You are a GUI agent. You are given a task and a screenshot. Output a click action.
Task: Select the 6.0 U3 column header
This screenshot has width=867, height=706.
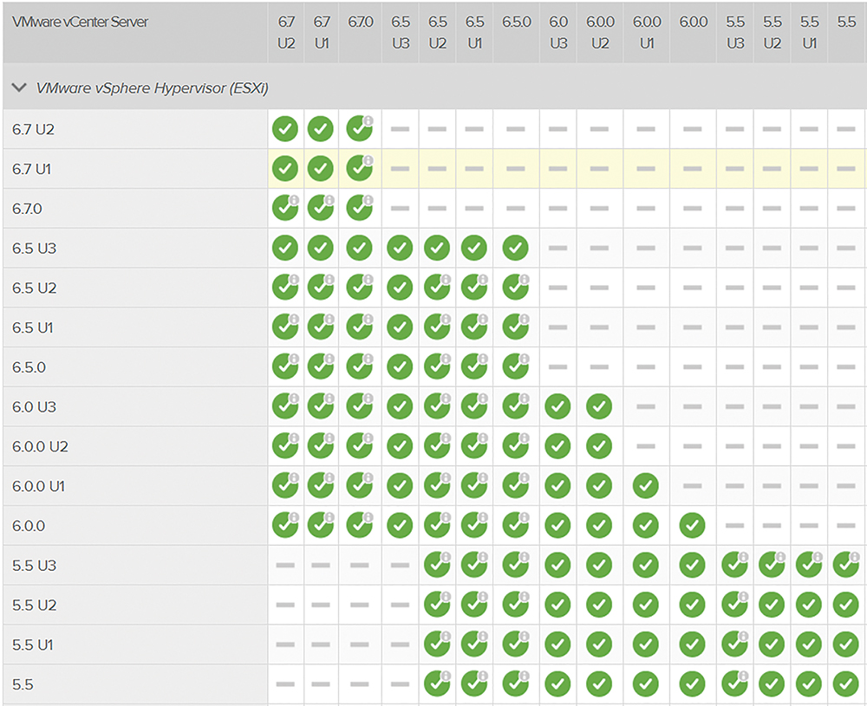point(558,33)
